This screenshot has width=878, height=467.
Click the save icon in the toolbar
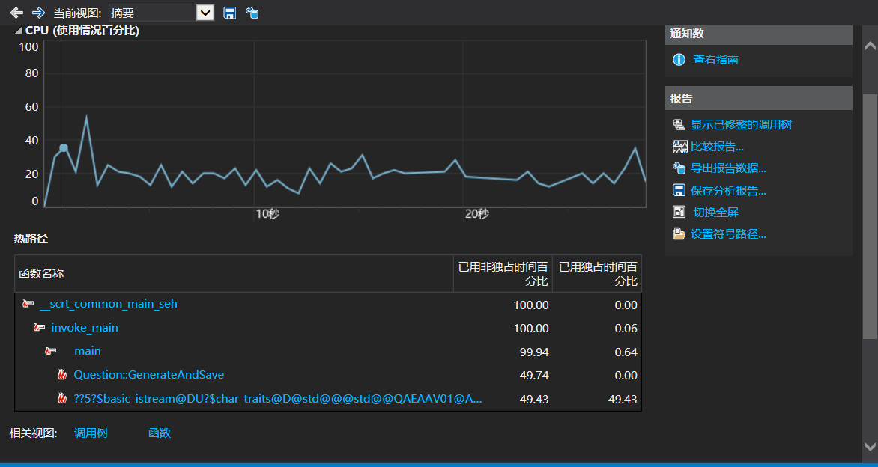pos(229,13)
